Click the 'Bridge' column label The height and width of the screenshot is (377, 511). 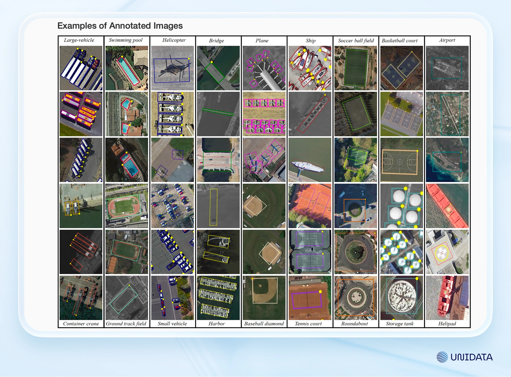[216, 40]
